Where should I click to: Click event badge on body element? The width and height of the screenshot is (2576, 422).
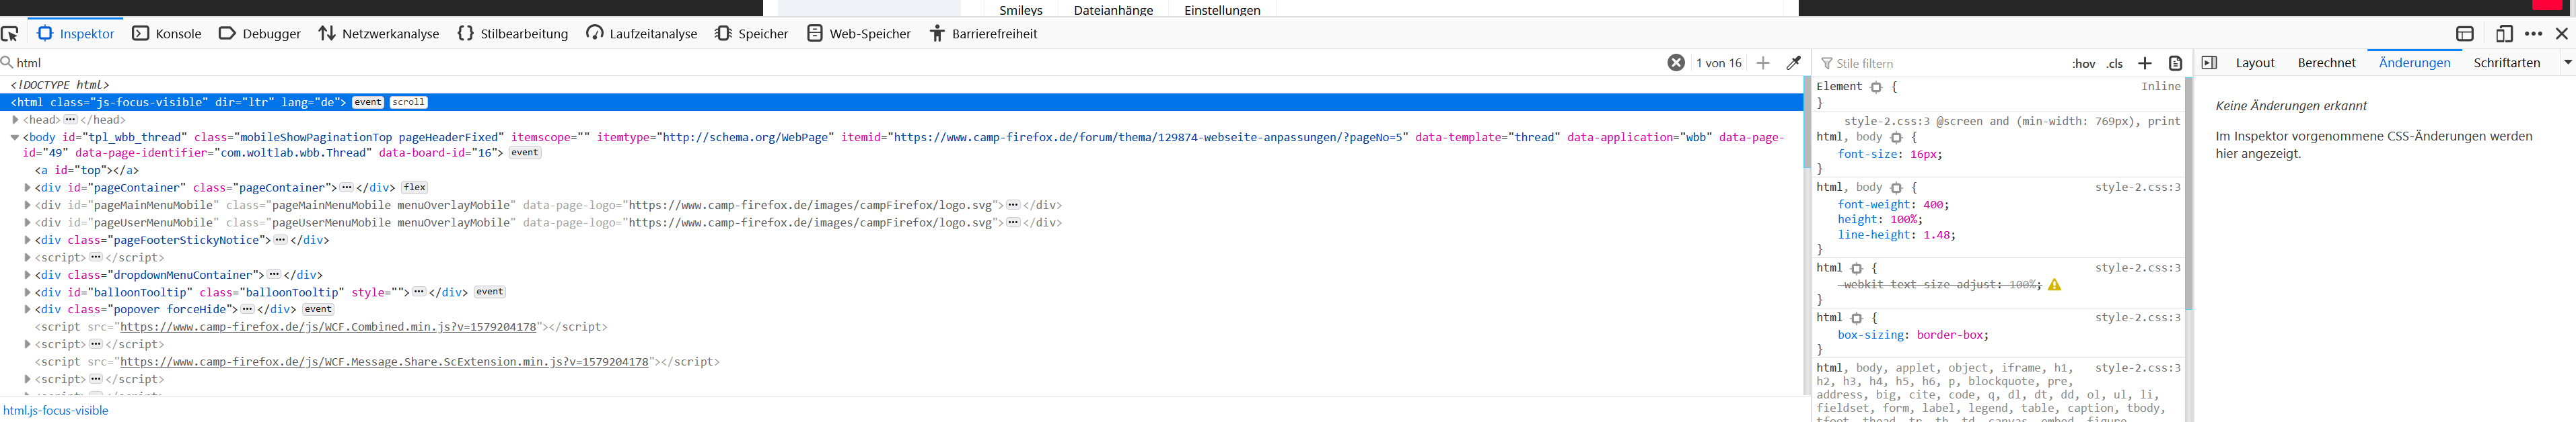tap(525, 153)
